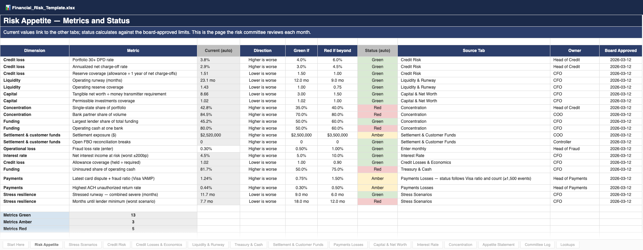
Task: Select the $2,520,000 settlement exposure value
Action: pyautogui.click(x=219, y=135)
